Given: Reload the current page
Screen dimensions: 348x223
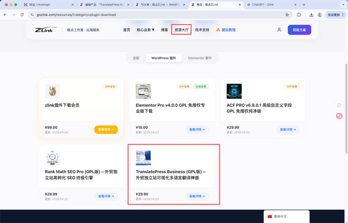Looking at the screenshot, I should tap(22, 15).
